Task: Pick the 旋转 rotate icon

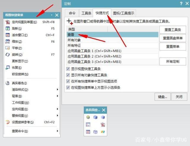Action: [8, 55]
